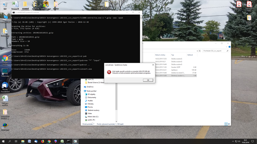This screenshot has width=257, height=144.
Task: Open the Excel spreadsheet icon beside Recycle Bin
Action: click(x=15, y=5)
